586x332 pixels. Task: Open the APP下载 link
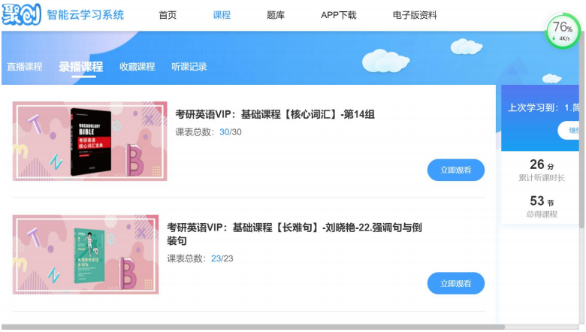[x=339, y=15]
